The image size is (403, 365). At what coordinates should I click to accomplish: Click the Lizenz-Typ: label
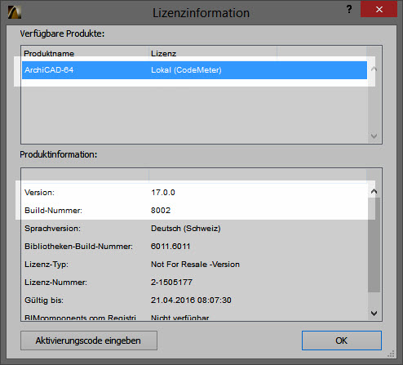(46, 265)
